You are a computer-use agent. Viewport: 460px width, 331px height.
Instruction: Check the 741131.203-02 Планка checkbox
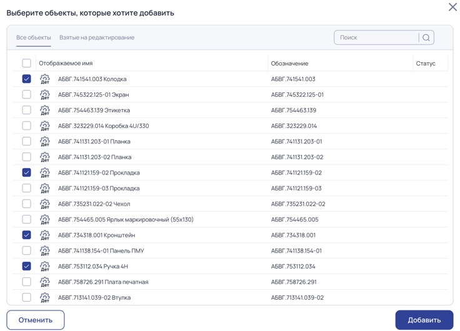coord(26,157)
